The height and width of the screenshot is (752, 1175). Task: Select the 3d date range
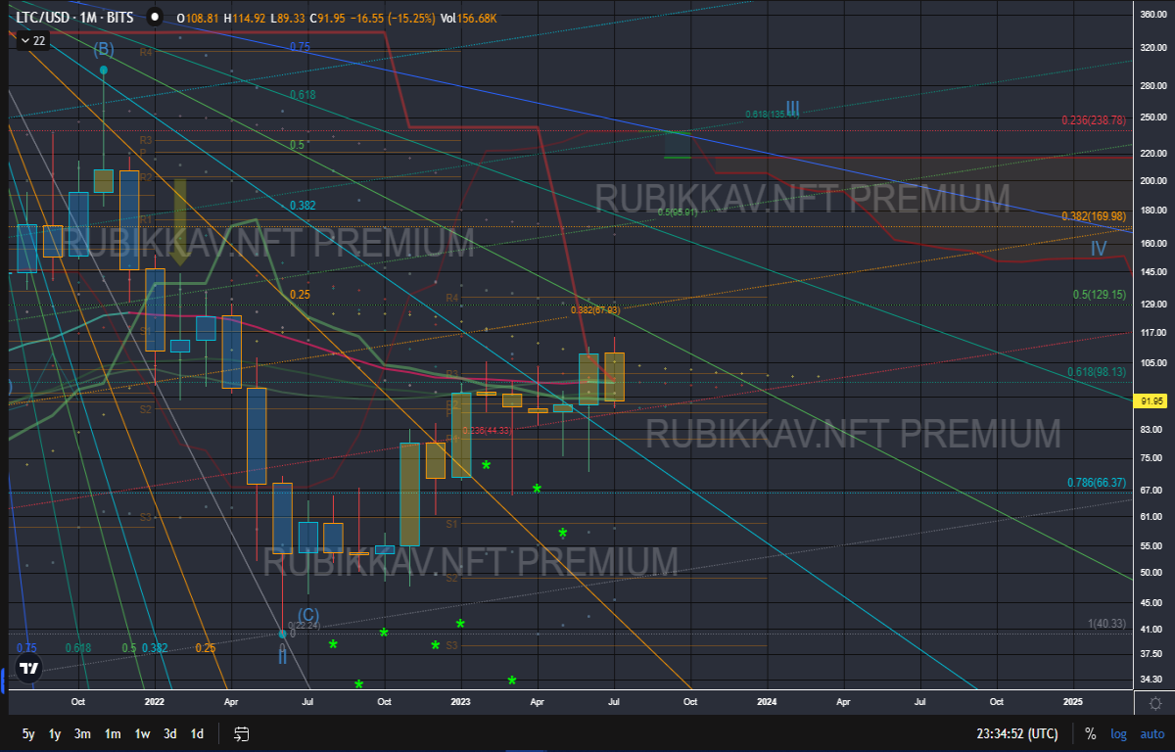[x=170, y=733]
